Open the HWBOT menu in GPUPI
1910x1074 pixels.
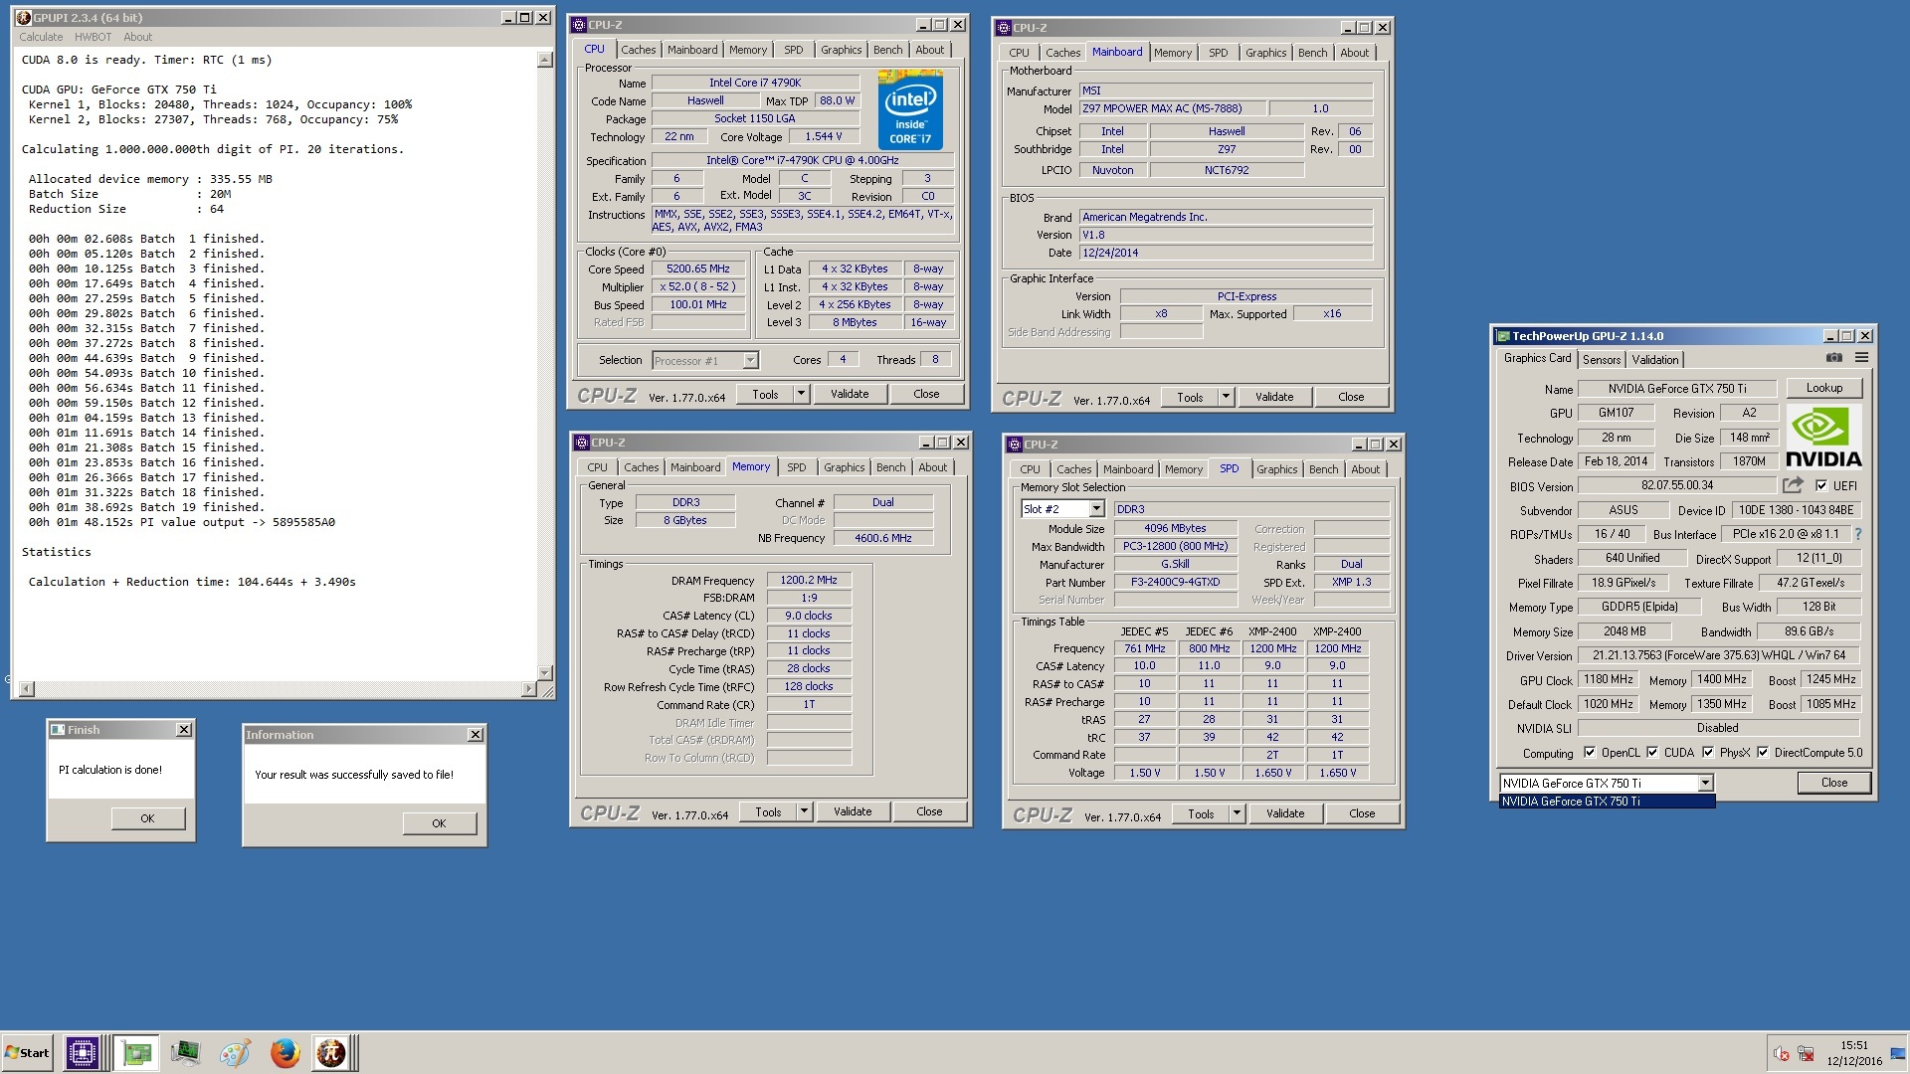[93, 37]
